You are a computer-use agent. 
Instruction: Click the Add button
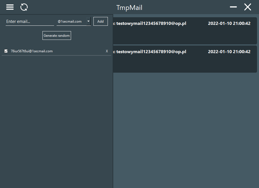(x=100, y=21)
